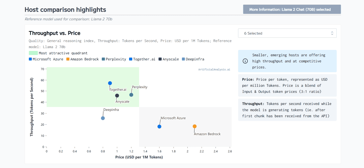Click the 'Throughput vs. Price' chart title
The height and width of the screenshot is (168, 364).
point(55,33)
